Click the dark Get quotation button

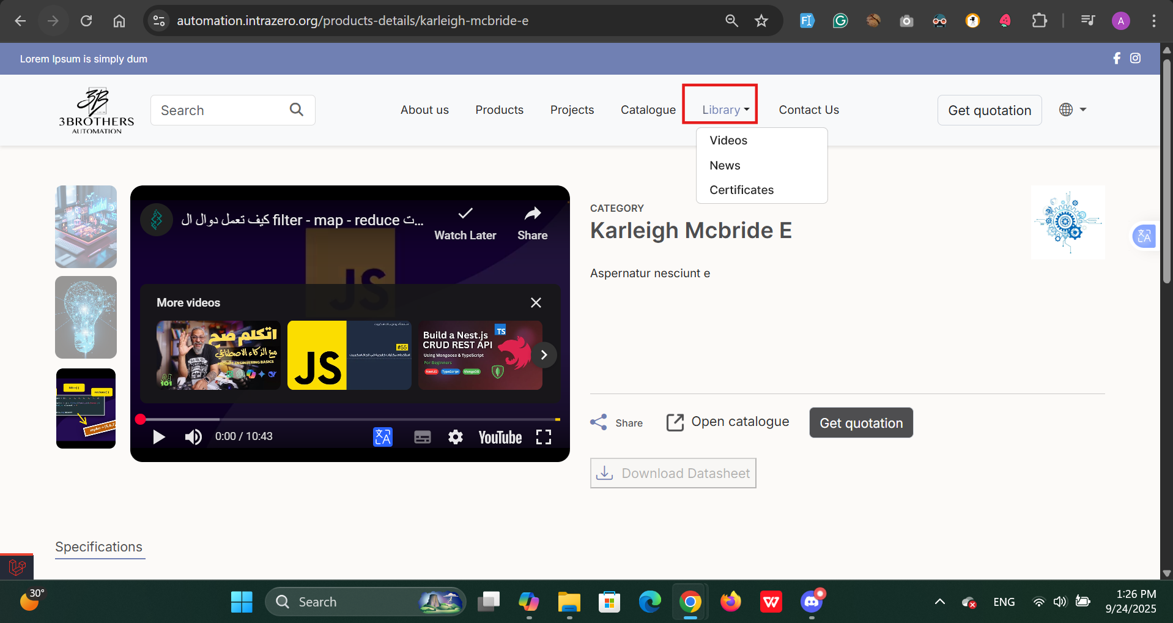860,423
